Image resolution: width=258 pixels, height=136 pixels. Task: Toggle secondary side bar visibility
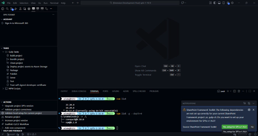pos(223,3)
